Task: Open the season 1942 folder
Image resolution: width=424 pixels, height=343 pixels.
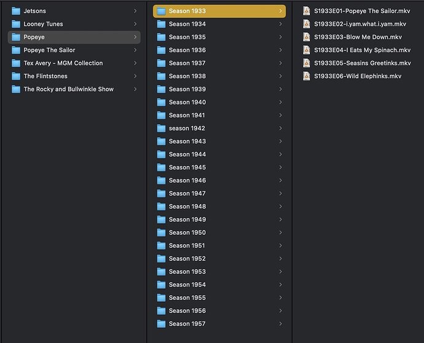Action: 187,128
